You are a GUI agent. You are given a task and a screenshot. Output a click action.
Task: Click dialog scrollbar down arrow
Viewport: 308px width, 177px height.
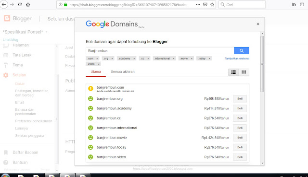pos(262,163)
